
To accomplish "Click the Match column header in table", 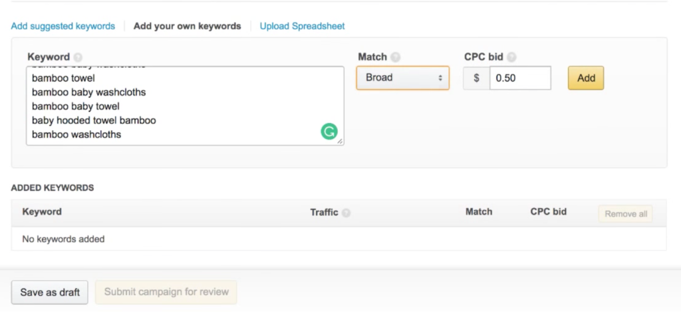I will point(479,211).
